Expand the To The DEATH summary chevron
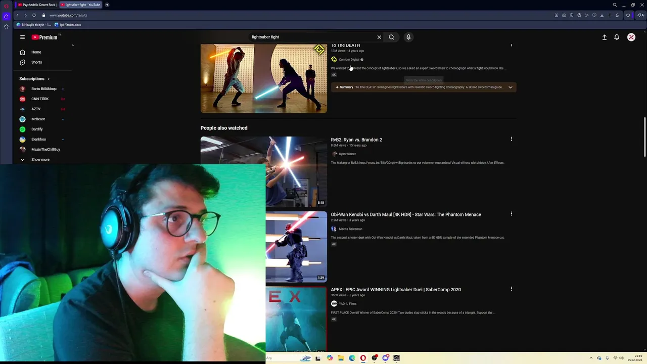This screenshot has width=647, height=364. pyautogui.click(x=510, y=87)
